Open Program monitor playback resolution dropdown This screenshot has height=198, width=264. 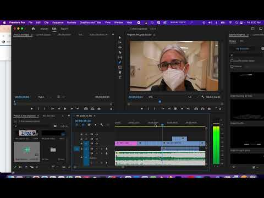click(x=193, y=97)
